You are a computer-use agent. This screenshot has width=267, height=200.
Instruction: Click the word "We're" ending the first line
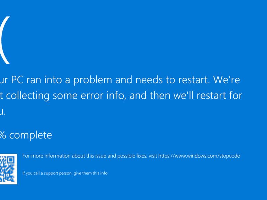[x=226, y=80]
